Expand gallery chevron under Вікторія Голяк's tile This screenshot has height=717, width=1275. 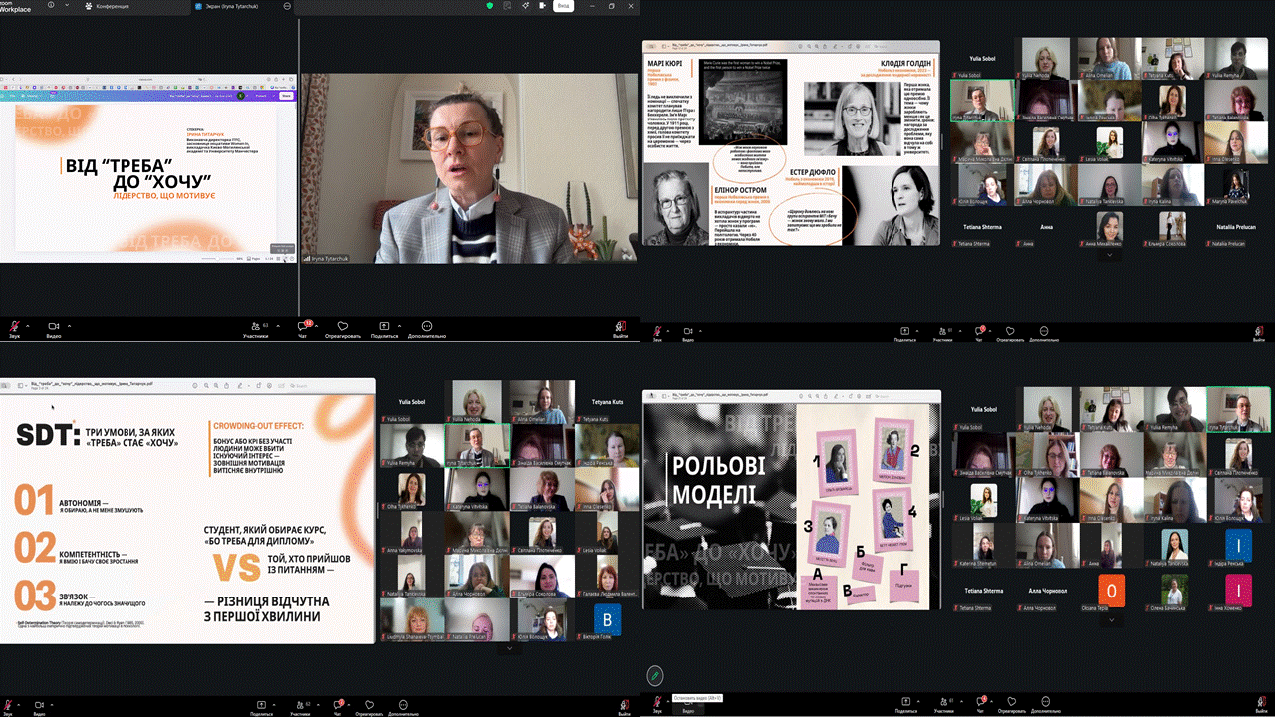[x=510, y=648]
